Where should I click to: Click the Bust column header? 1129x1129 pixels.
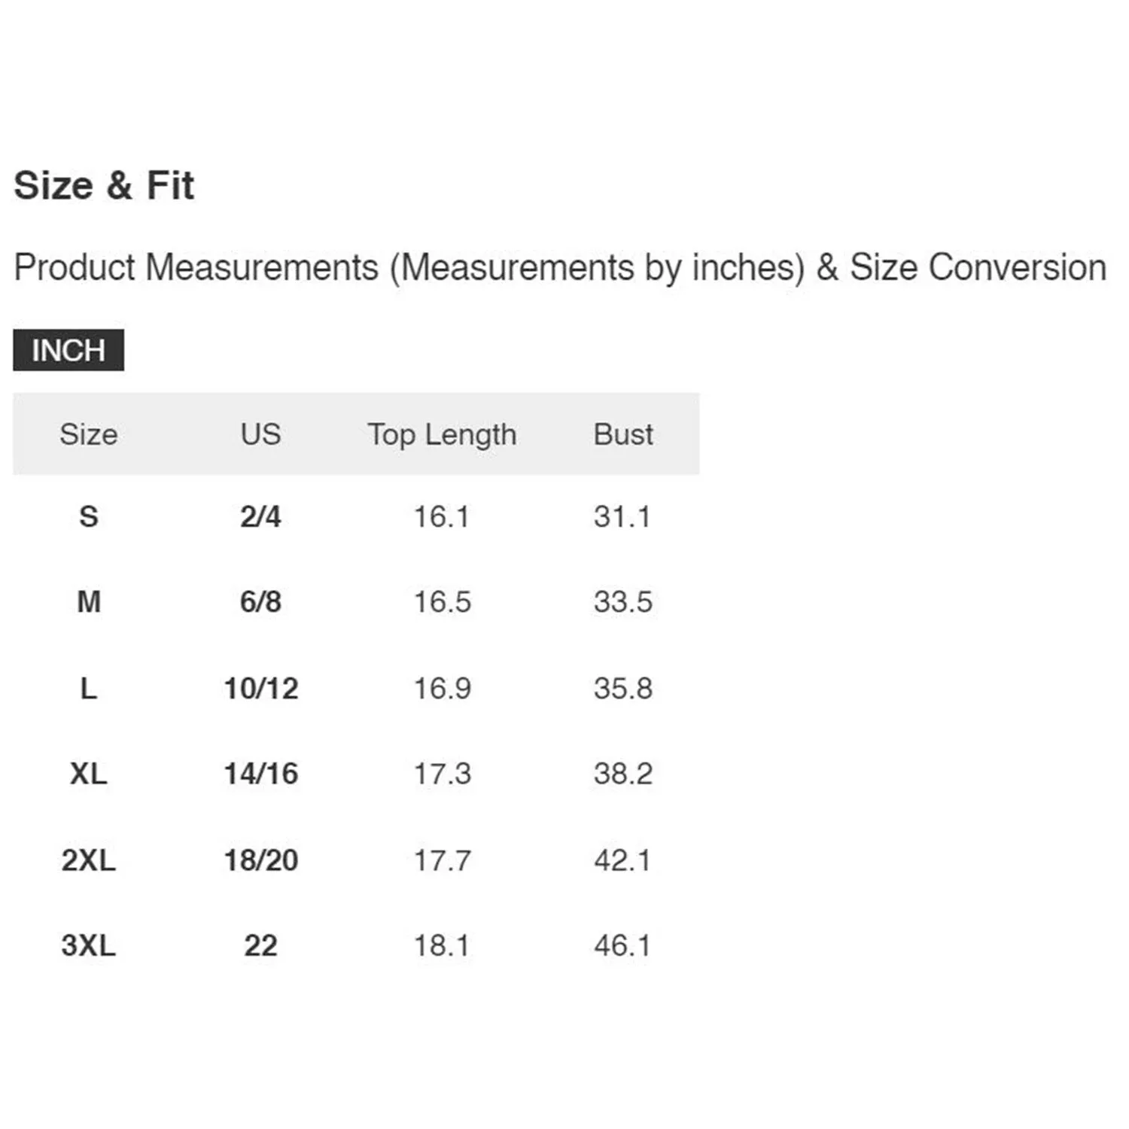tap(623, 434)
